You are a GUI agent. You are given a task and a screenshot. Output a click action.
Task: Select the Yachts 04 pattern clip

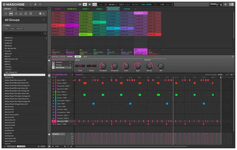tap(85, 34)
